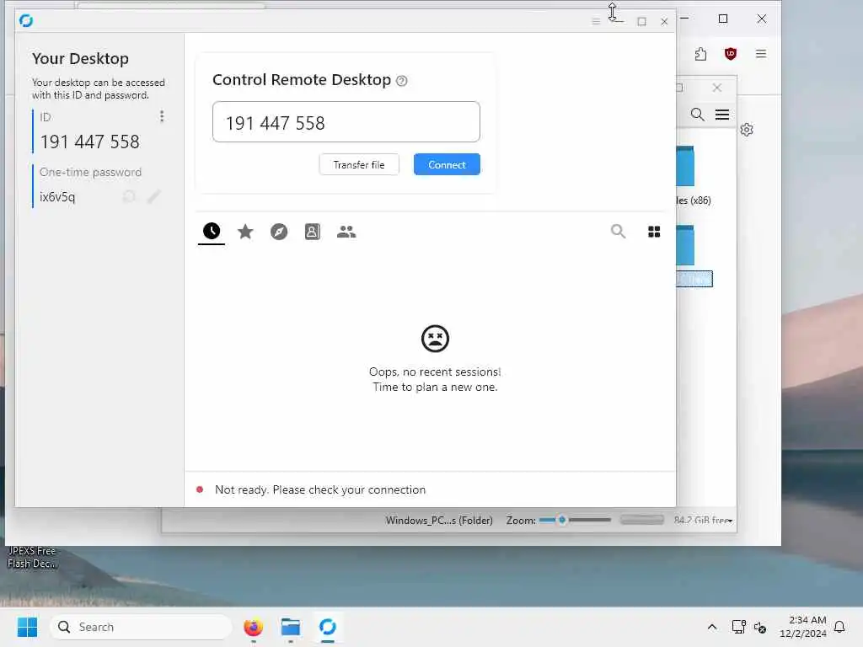Click the RustDesk taskbar icon
863x647 pixels.
328,627
